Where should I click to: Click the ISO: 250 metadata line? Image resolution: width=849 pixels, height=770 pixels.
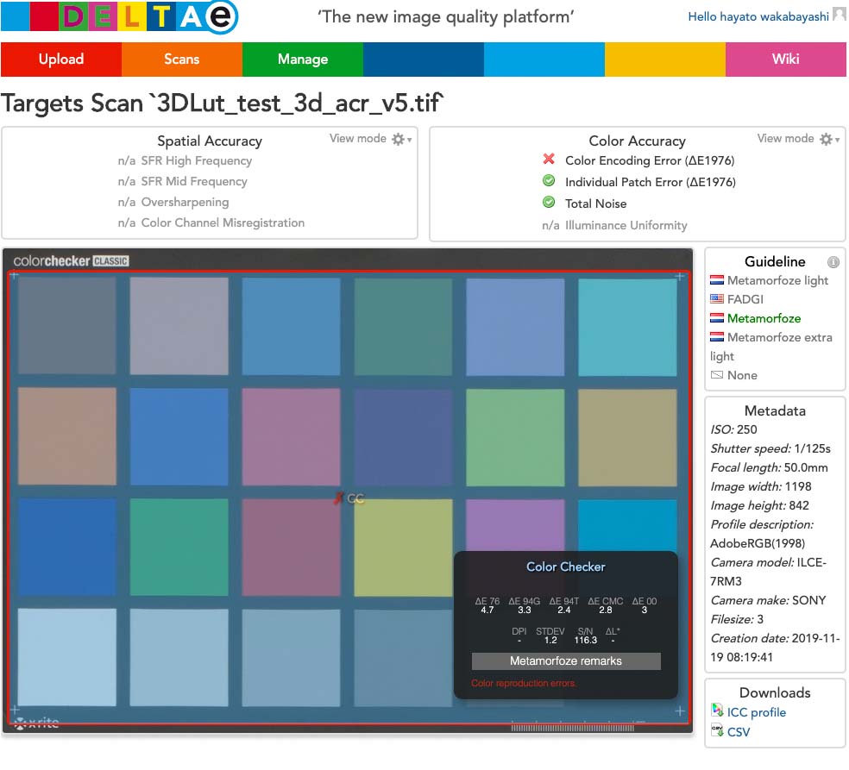[733, 429]
